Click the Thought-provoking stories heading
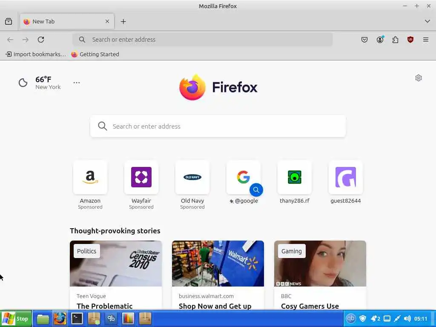 [115, 231]
